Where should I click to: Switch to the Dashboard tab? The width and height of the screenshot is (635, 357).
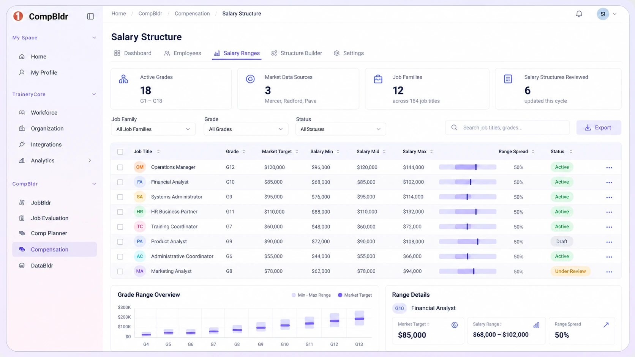[x=133, y=53]
